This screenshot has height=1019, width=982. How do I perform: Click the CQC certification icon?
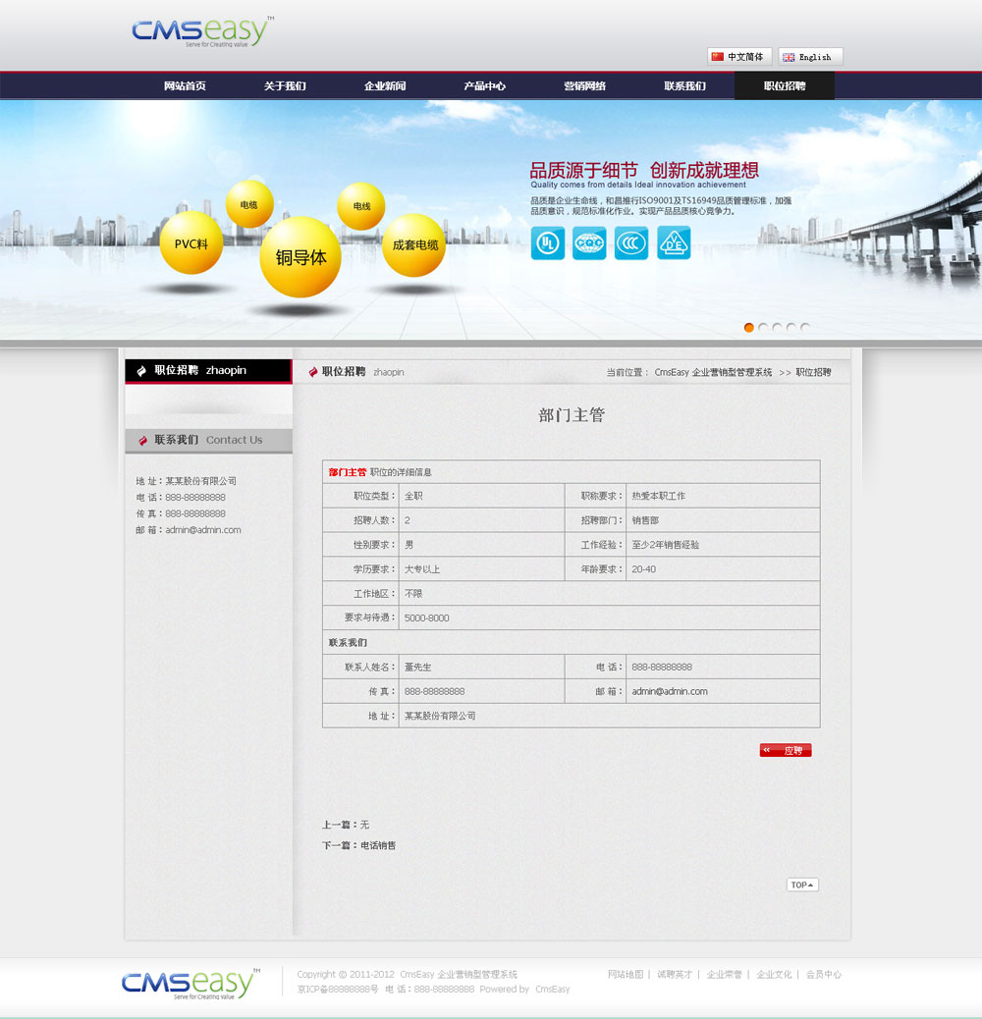click(589, 242)
